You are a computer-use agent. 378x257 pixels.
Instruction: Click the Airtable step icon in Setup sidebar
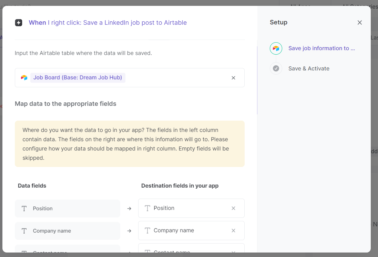[x=276, y=48]
